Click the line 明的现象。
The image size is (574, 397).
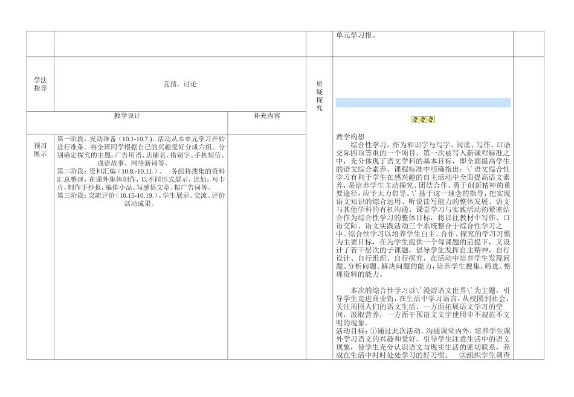coord(352,323)
